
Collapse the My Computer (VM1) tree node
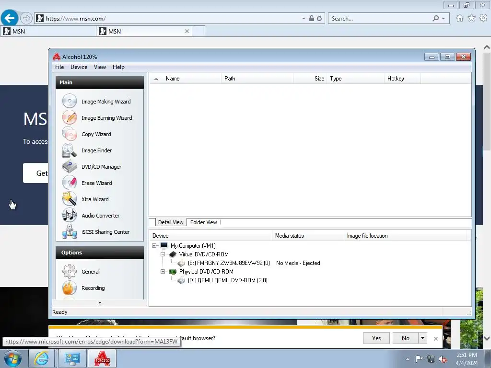154,246
